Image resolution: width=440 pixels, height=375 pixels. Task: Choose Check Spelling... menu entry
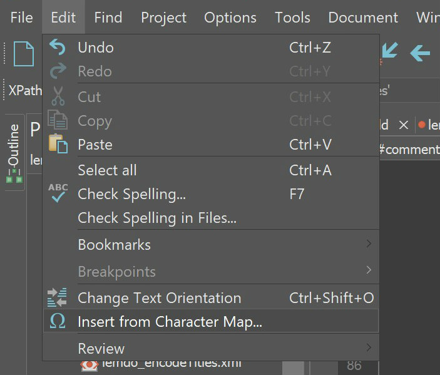[x=211, y=194]
